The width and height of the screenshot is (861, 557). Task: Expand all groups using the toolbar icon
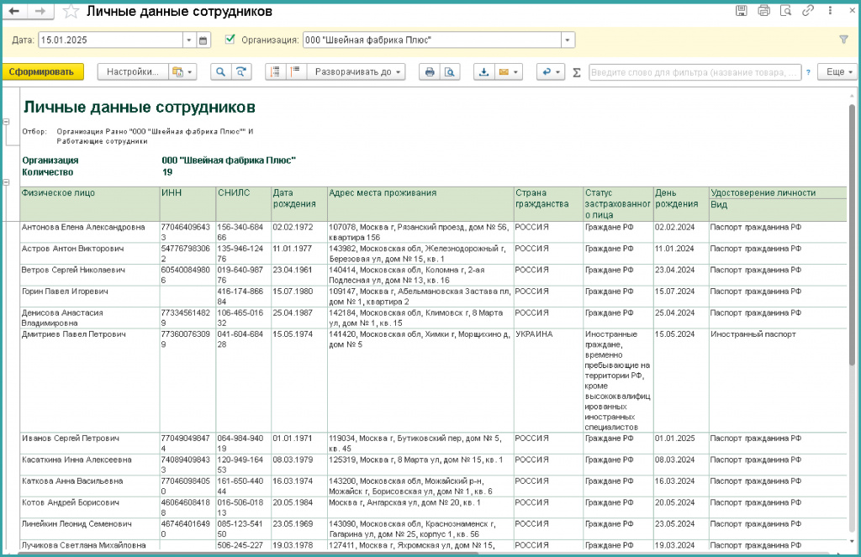tap(296, 72)
